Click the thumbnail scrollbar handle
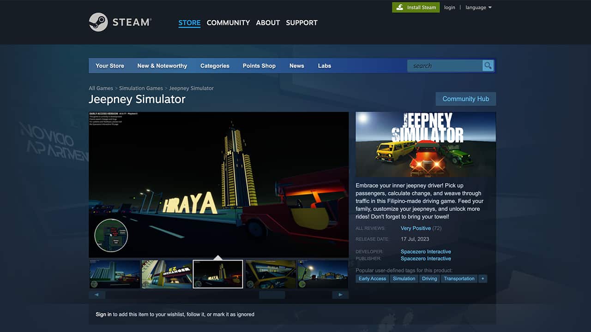The height and width of the screenshot is (332, 591). [272, 295]
